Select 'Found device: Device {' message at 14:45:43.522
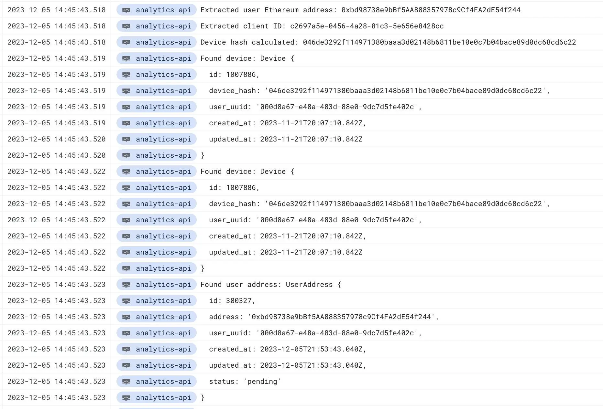This screenshot has width=603, height=409. point(247,172)
